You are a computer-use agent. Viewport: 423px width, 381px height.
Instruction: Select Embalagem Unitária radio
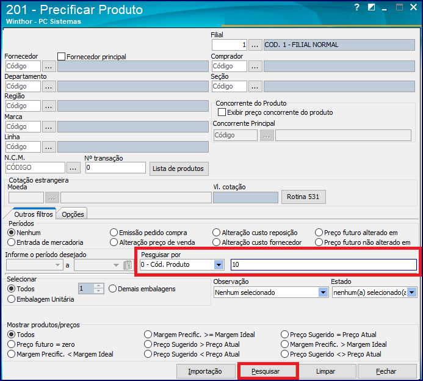12,299
